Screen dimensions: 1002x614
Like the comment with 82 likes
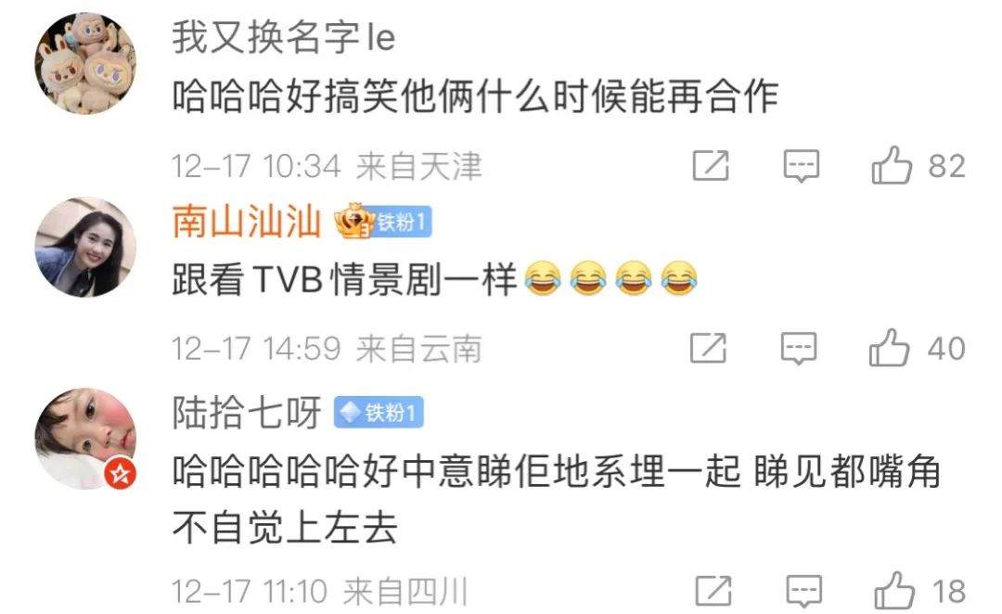click(892, 165)
